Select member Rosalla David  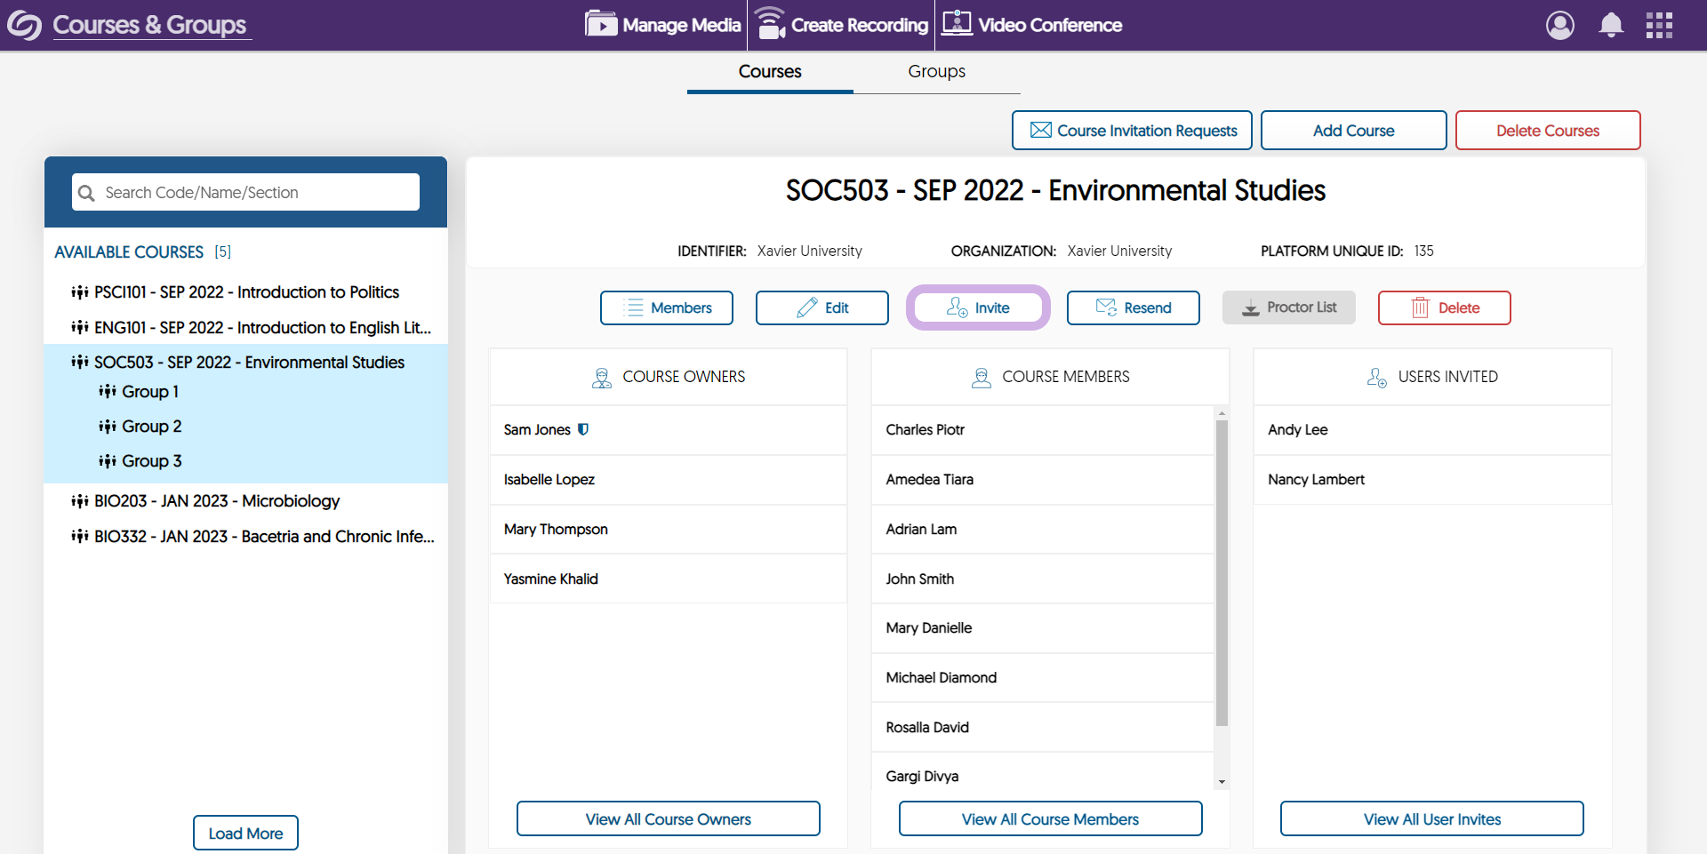1043,728
